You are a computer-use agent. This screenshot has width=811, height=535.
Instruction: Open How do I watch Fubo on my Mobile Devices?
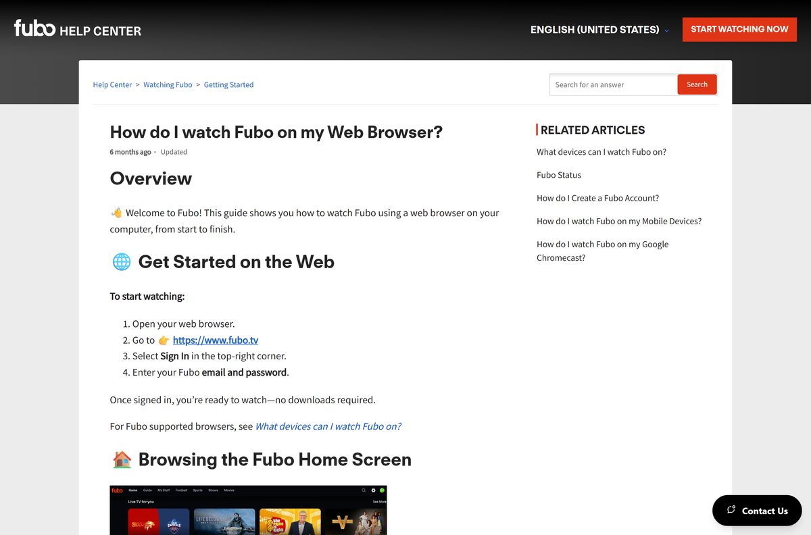[619, 221]
